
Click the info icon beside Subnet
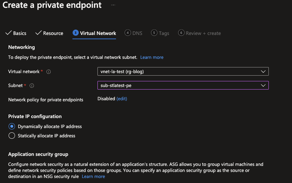tap(32, 86)
